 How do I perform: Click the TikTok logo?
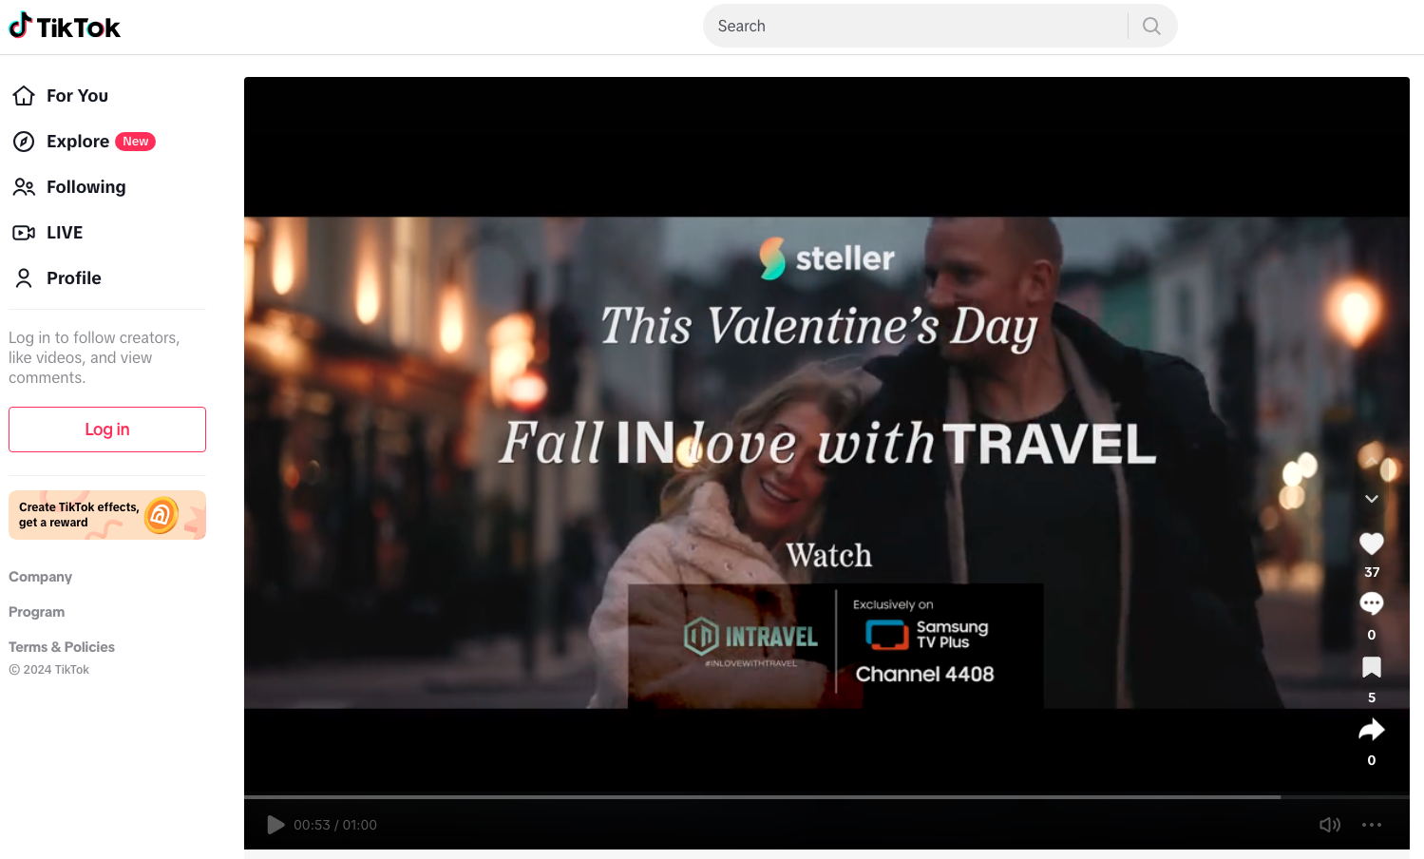(65, 27)
